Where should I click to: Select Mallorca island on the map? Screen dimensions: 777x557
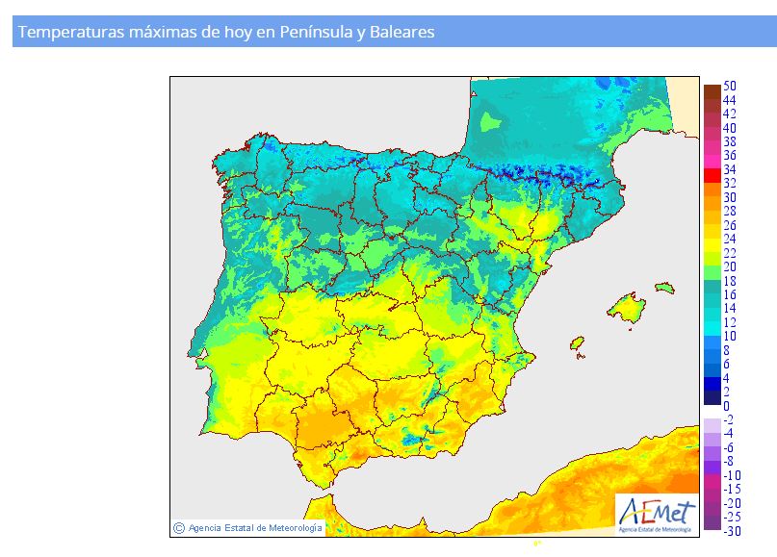(x=627, y=308)
